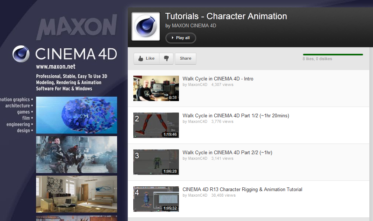Click 'film' label in banner
This screenshot has height=221, width=373.
[x=26, y=118]
